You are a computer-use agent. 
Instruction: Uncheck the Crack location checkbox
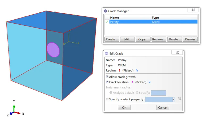pos(107,82)
